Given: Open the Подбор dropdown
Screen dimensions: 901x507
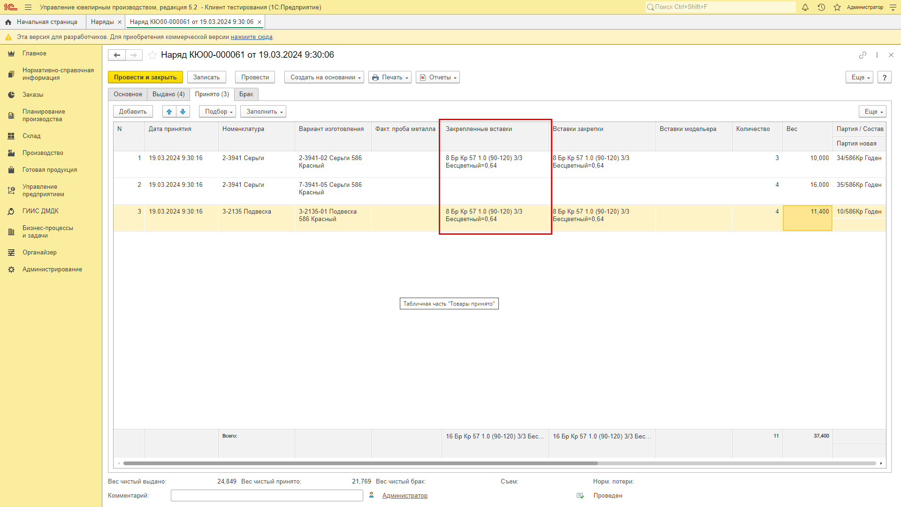Looking at the screenshot, I should pos(217,112).
